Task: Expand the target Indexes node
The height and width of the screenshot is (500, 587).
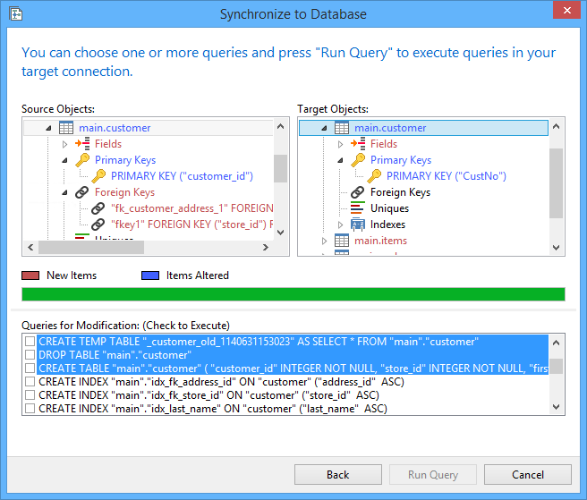Action: point(340,225)
